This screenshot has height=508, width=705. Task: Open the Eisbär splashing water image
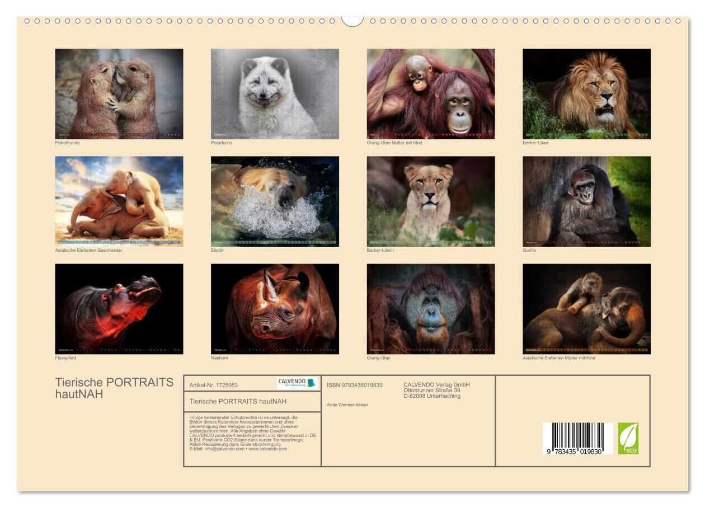[275, 201]
